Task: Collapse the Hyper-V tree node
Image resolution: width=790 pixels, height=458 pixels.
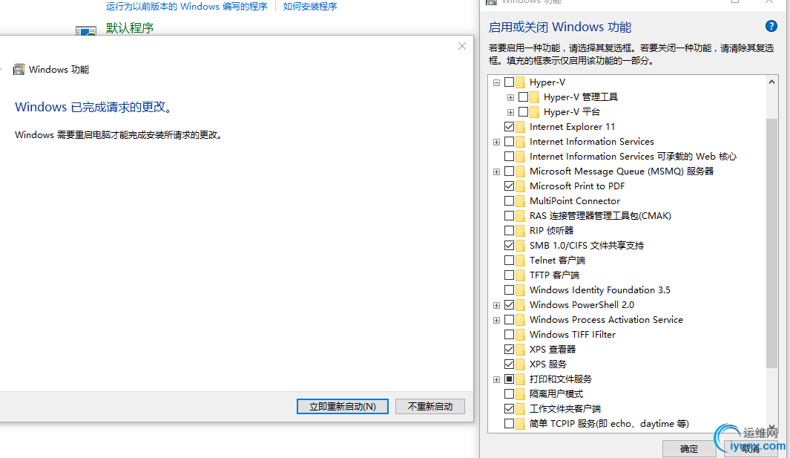Action: point(497,82)
